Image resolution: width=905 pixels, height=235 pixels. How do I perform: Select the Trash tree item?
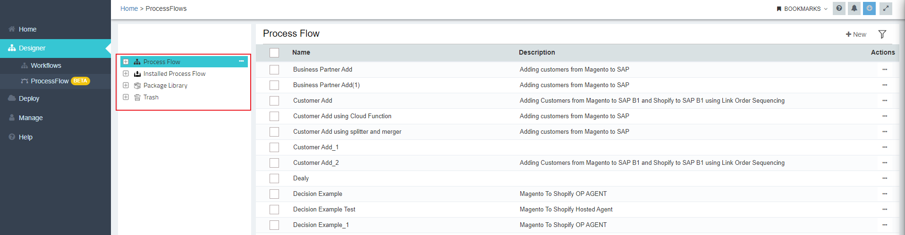click(x=151, y=97)
